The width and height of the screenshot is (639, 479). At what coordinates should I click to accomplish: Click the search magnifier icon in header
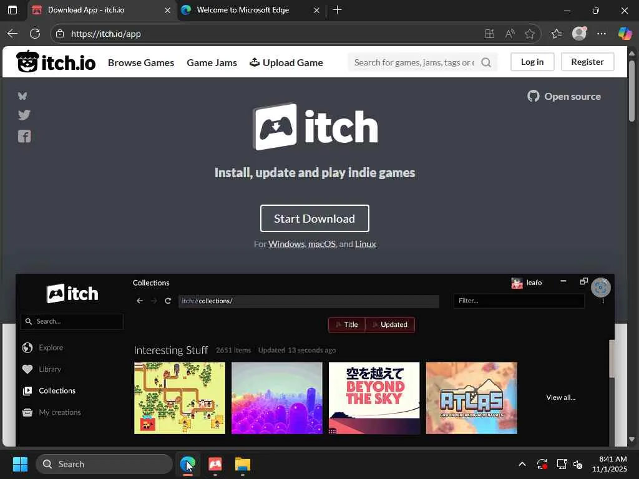[485, 62]
